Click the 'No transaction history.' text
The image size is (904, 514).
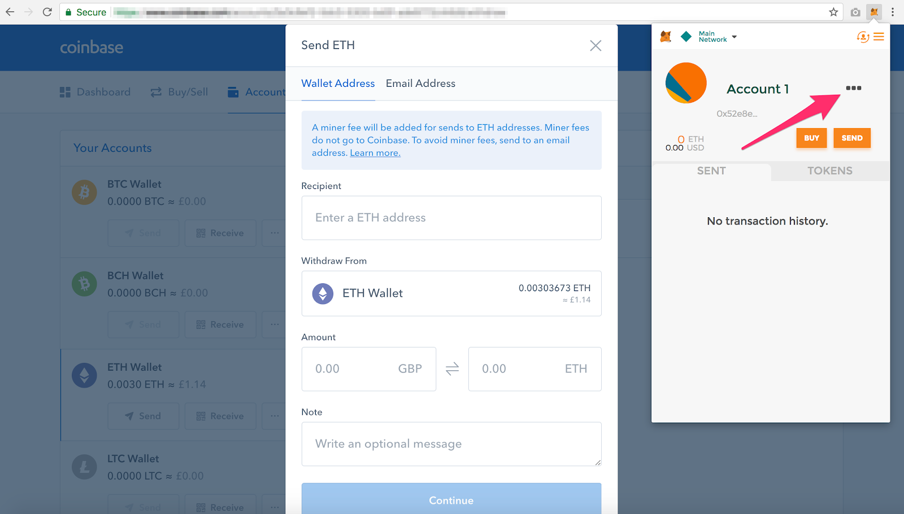click(x=767, y=221)
